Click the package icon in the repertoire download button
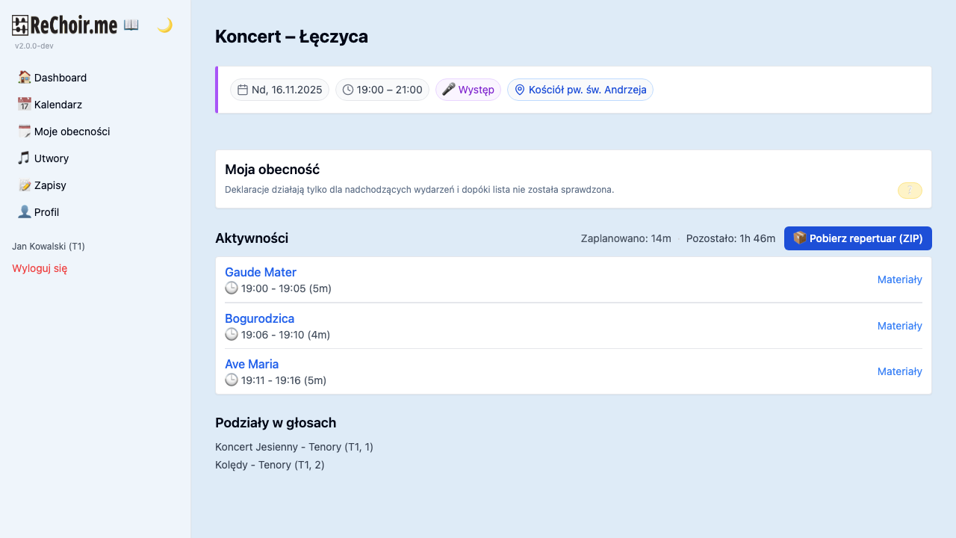Viewport: 956px width, 538px height. pyautogui.click(x=799, y=238)
